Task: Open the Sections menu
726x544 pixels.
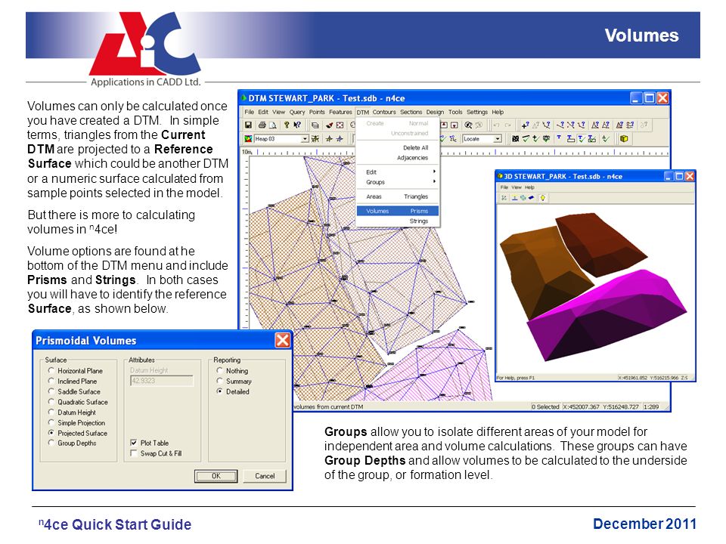Action: (411, 112)
